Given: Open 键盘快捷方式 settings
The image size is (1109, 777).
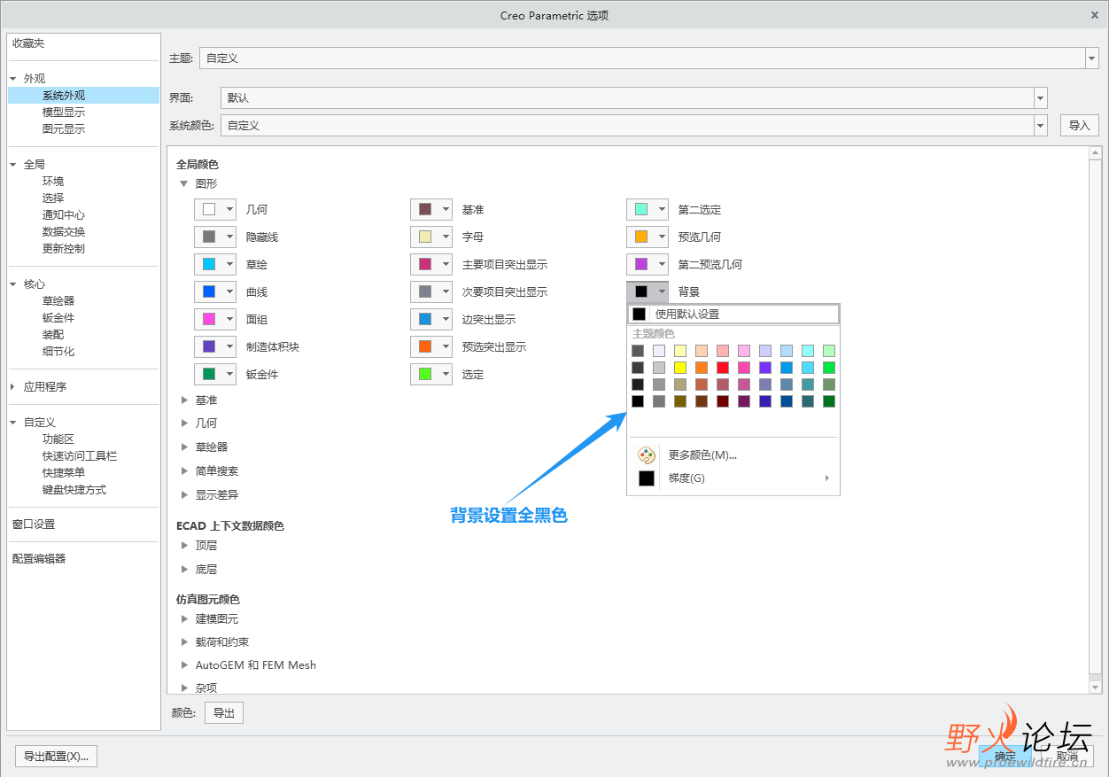Looking at the screenshot, I should pyautogui.click(x=74, y=490).
